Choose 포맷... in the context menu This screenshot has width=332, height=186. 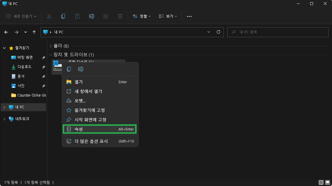80,100
